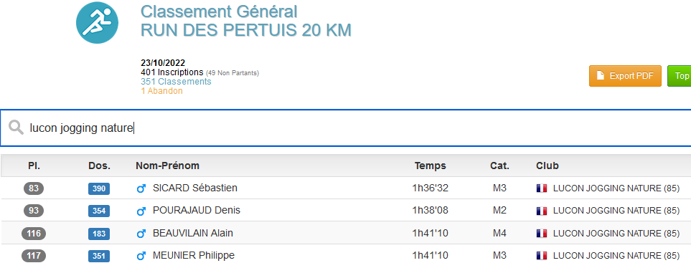The height and width of the screenshot is (268, 691).
Task: Select placing badge 116
Action: (x=34, y=233)
